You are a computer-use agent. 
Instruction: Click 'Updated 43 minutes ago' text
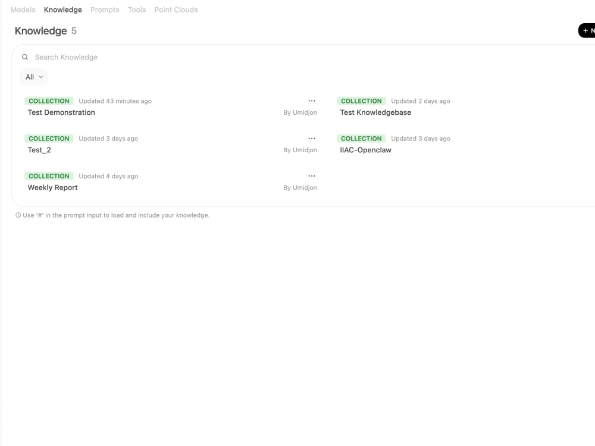(115, 101)
